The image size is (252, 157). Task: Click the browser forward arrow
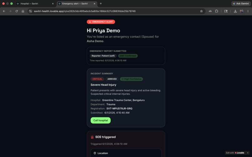pyautogui.click(x=10, y=11)
